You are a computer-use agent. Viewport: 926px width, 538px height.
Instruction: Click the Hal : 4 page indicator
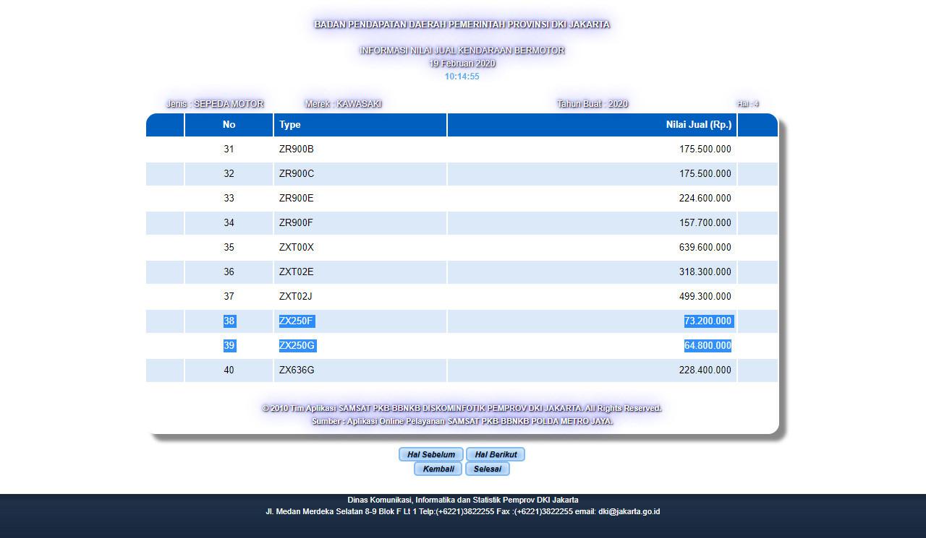(x=748, y=104)
